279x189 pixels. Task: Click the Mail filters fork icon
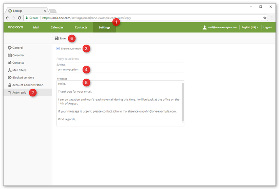[x=10, y=70]
